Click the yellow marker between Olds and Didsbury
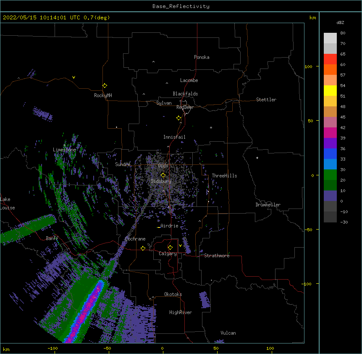 (x=163, y=175)
